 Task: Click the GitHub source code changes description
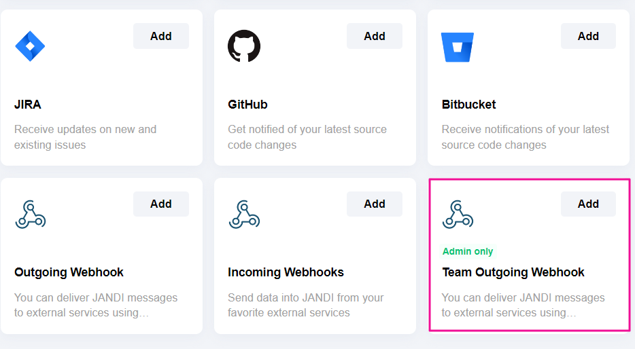[x=307, y=137]
